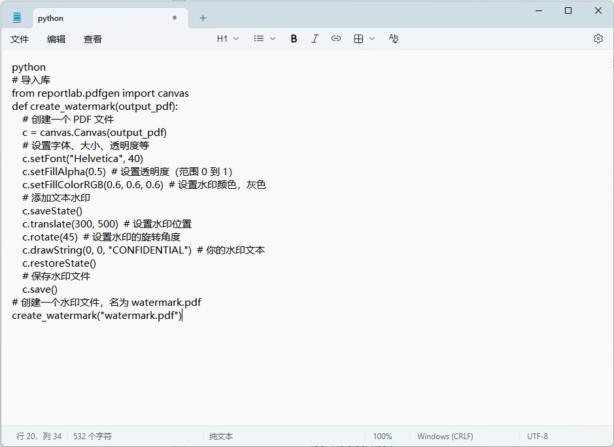
Task: Click line 'from reportlab.pdfgen import canvas'
Action: point(100,93)
